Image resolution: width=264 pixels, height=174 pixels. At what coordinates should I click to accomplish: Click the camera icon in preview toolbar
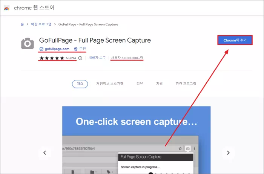click(x=188, y=148)
